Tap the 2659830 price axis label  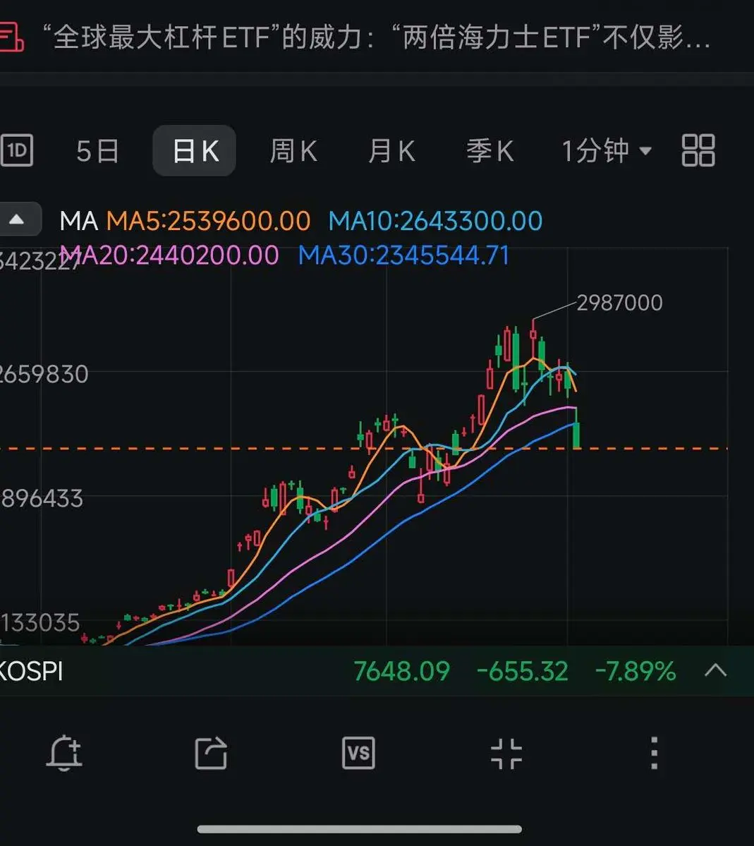44,375
